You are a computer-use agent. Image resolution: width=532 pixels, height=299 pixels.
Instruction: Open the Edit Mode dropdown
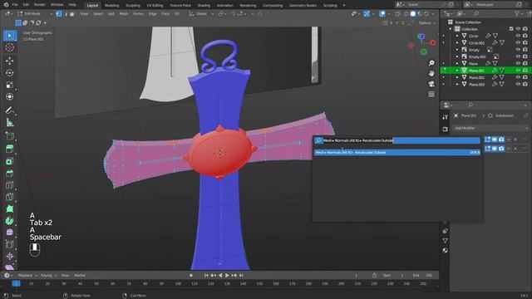tap(35, 14)
